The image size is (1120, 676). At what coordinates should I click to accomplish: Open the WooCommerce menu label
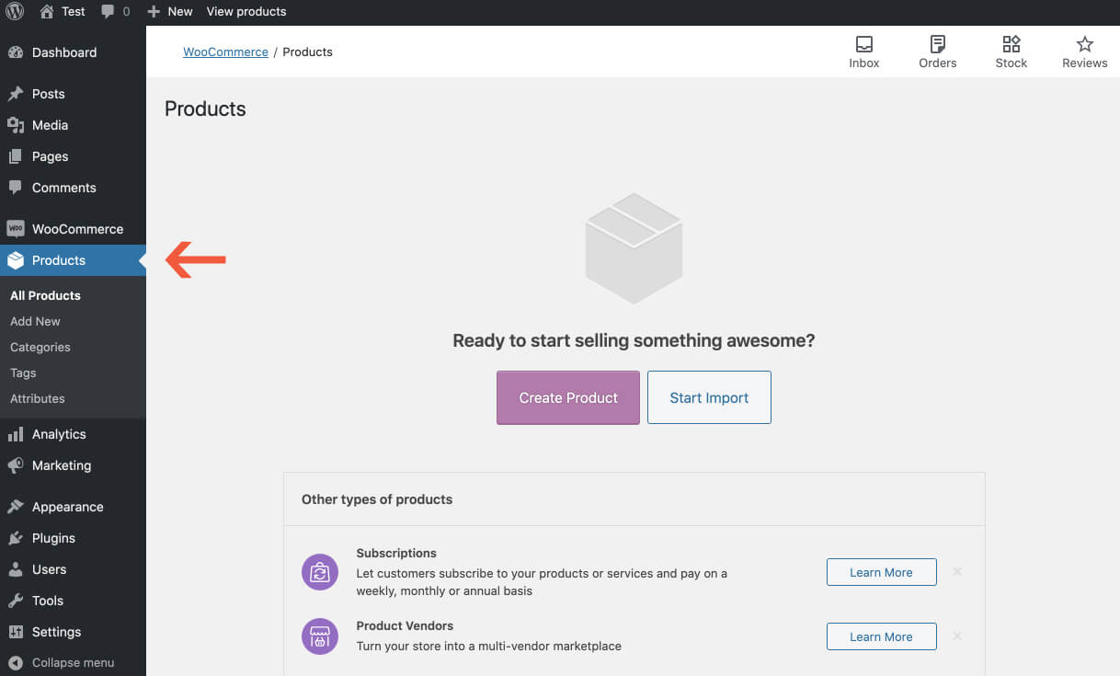77,229
